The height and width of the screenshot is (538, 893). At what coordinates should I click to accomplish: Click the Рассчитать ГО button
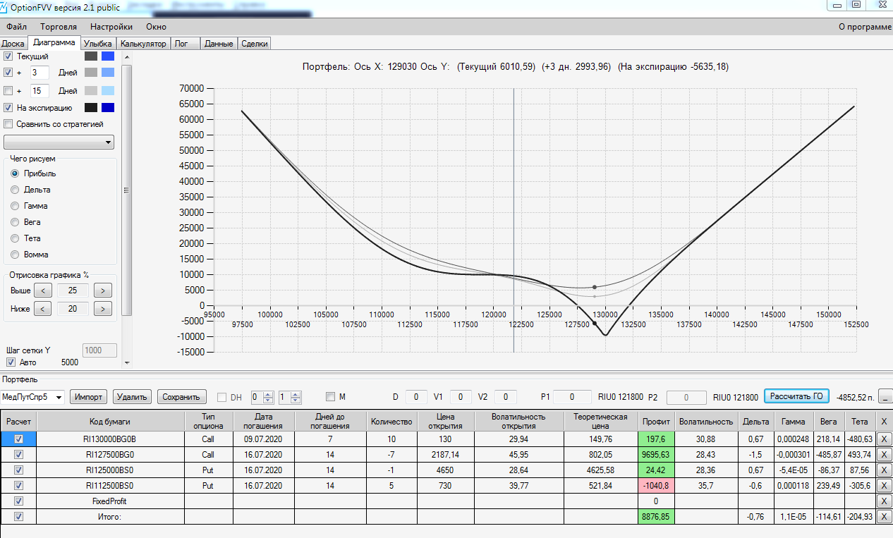coord(797,396)
